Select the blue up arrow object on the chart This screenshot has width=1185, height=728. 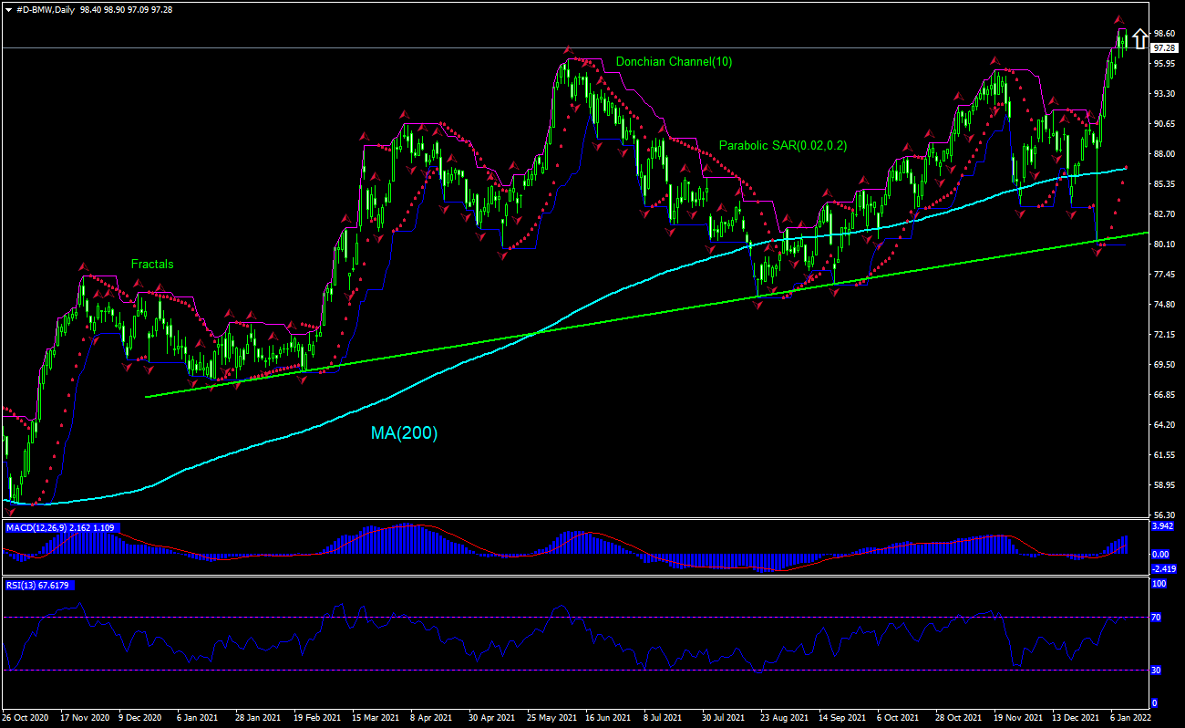(1139, 38)
